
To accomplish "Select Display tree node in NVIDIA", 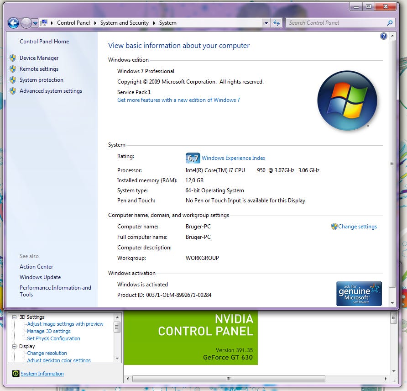I will pyautogui.click(x=27, y=346).
